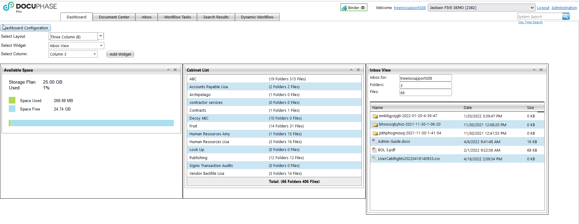Click the DocuPhase Pro logo
The image size is (579, 224).
tap(30, 7)
